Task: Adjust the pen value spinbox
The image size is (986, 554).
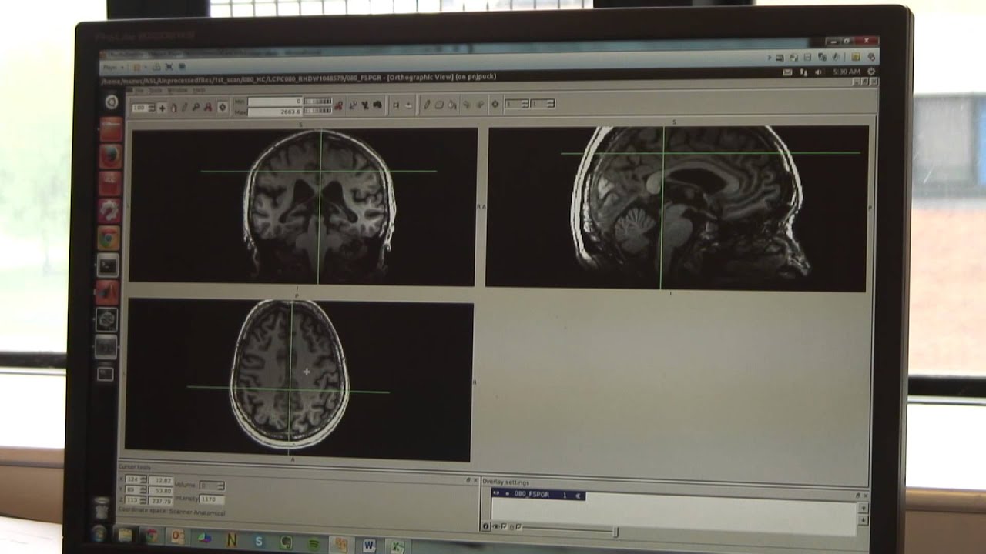Action: [x=542, y=104]
